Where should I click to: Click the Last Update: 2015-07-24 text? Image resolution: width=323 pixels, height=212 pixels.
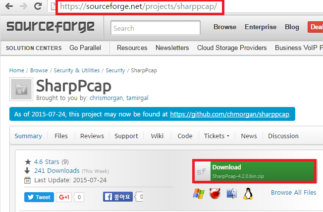pyautogui.click(x=70, y=180)
